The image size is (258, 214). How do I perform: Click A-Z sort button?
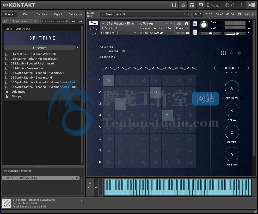[36, 21]
